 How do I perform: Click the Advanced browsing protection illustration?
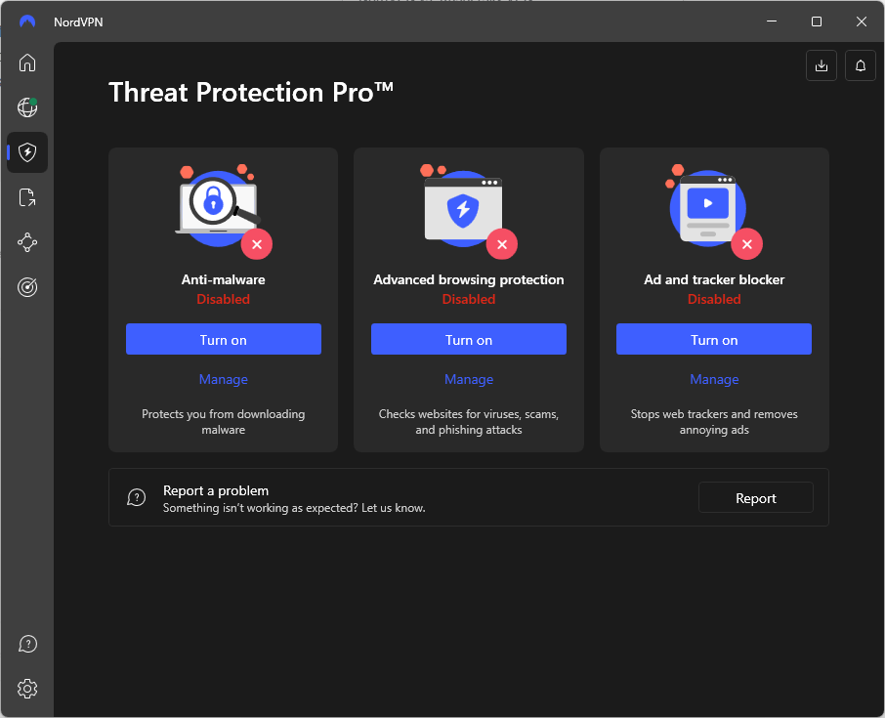(x=469, y=212)
